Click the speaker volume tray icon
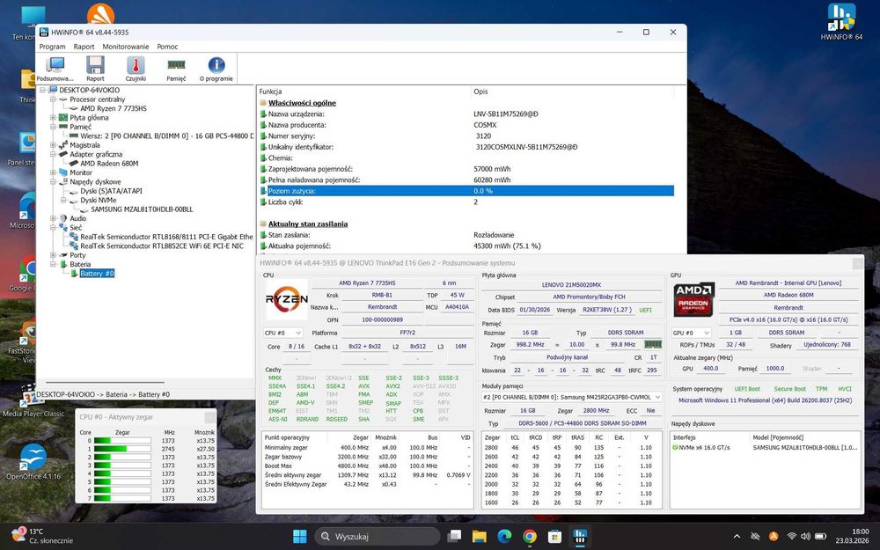Viewport: 880px width, 550px height. [x=805, y=537]
